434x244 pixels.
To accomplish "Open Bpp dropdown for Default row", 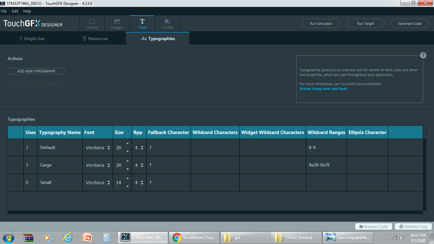I will (139, 148).
